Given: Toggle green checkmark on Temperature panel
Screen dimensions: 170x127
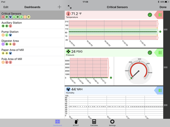Looking at the screenshot, I should coord(150,15).
